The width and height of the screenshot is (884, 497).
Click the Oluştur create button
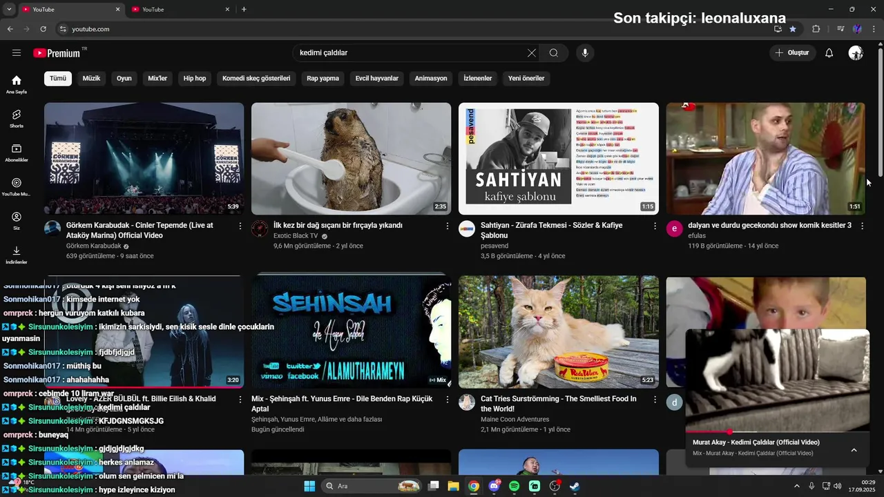click(793, 53)
